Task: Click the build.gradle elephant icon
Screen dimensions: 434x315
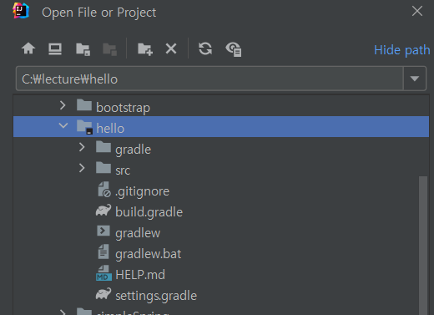Action: (103, 211)
